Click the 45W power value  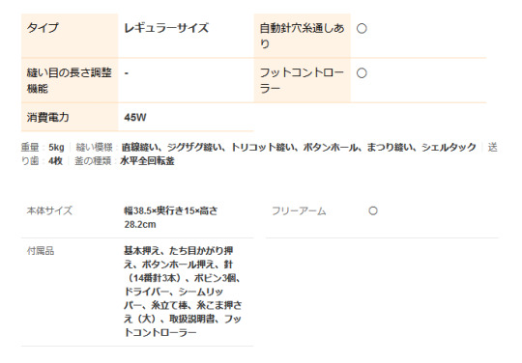pyautogui.click(x=135, y=118)
